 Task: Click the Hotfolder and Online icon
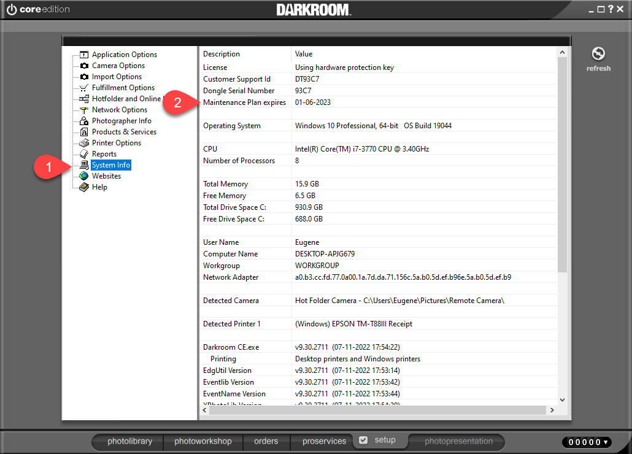point(84,99)
